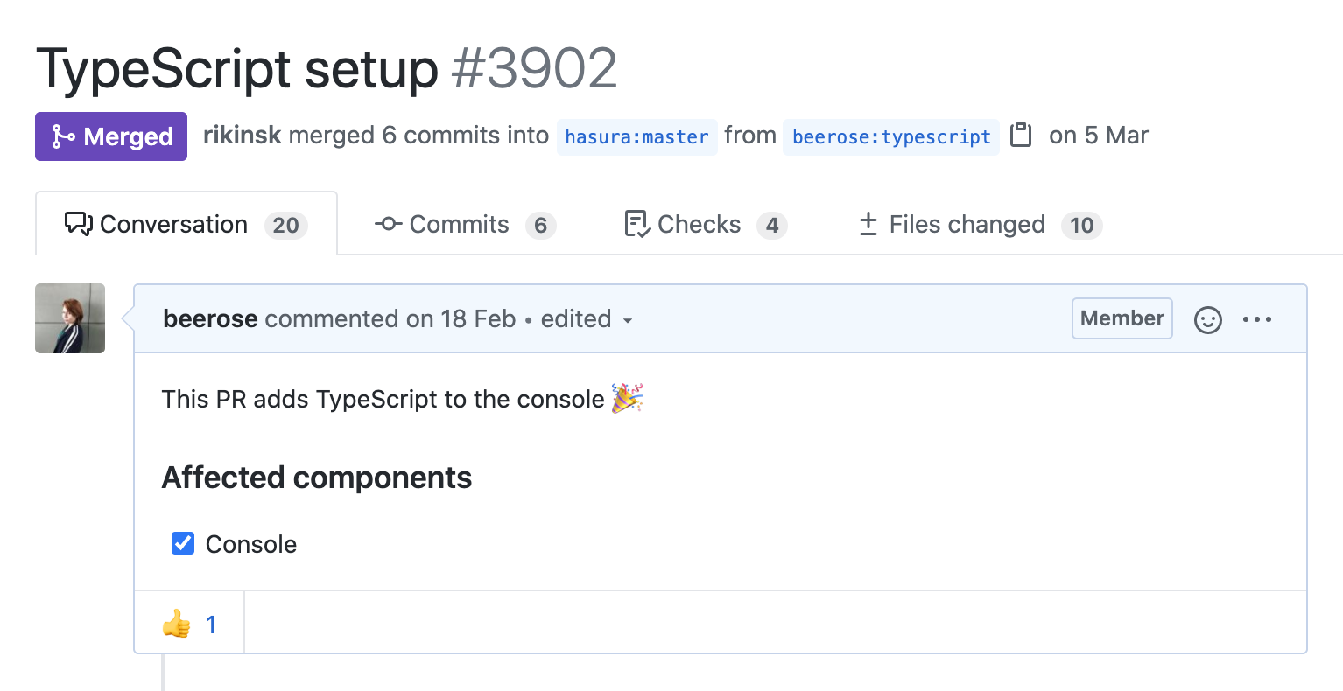This screenshot has height=691, width=1343.
Task: Toggle the Console checkbox
Action: (x=183, y=543)
